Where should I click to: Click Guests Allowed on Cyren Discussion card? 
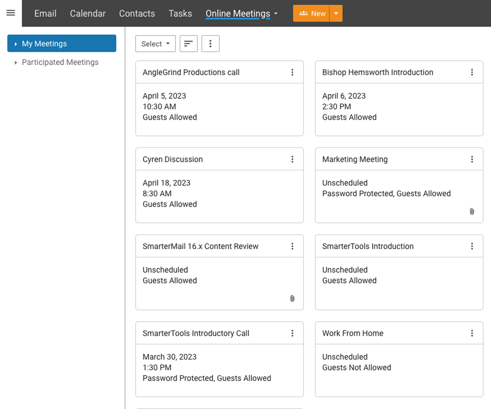pos(170,204)
